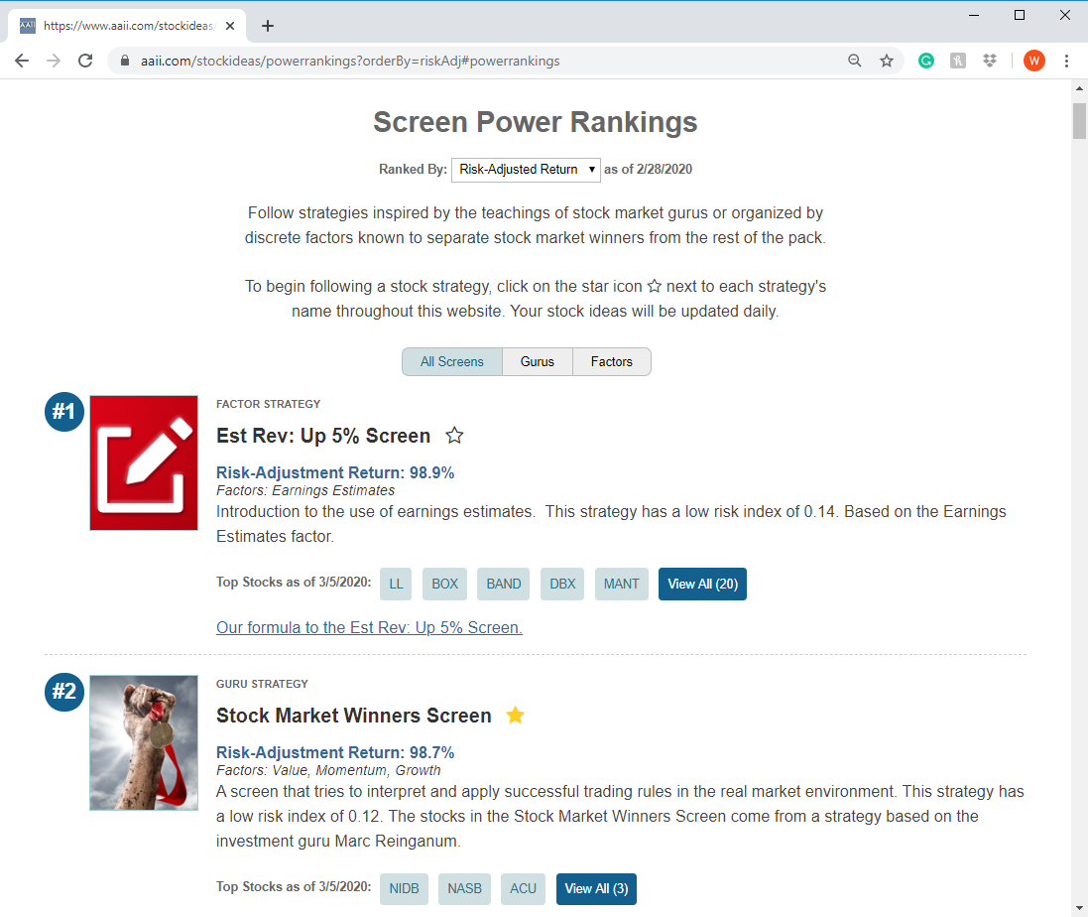Open the Est Rev: Up 5% Screen title
Viewport: 1088px width, 917px height.
323,436
